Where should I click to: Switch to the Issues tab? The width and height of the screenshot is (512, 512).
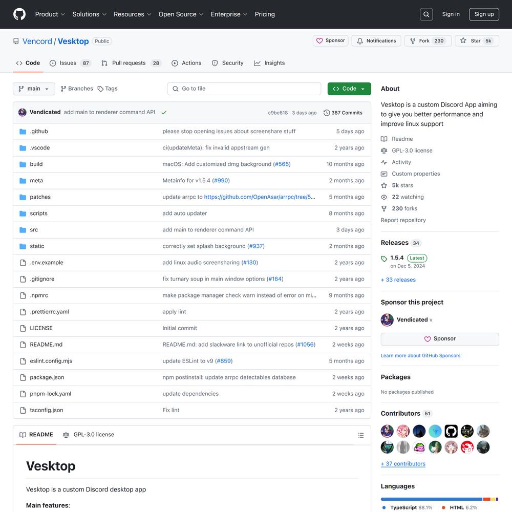coord(70,63)
